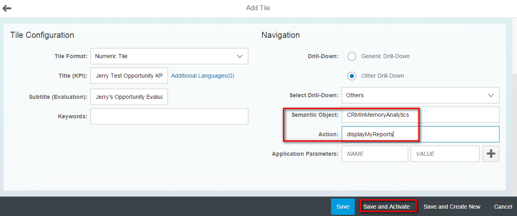
Task: Click the blue Save button
Action: (343, 207)
